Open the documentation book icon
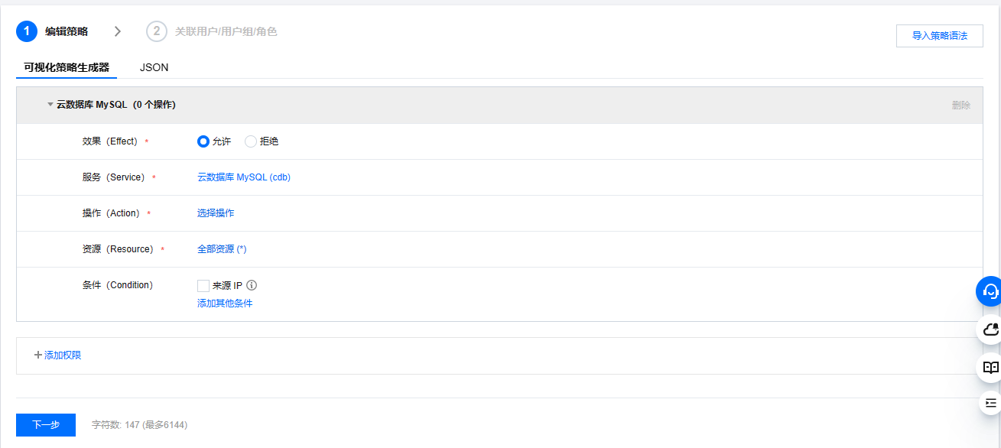1001x448 pixels. click(990, 367)
